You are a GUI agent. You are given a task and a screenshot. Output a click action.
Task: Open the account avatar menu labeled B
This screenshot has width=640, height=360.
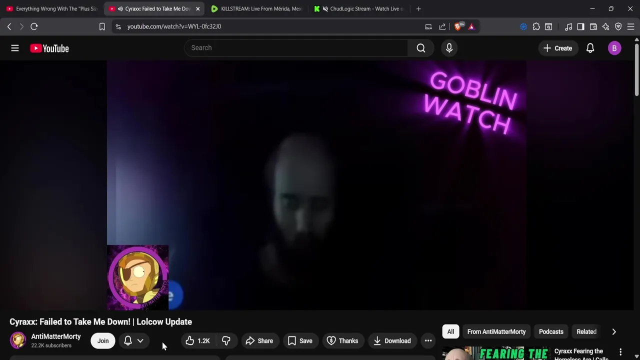tap(614, 48)
